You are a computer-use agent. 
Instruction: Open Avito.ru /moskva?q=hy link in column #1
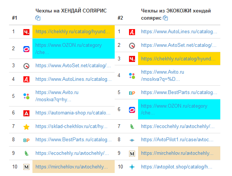57,96
